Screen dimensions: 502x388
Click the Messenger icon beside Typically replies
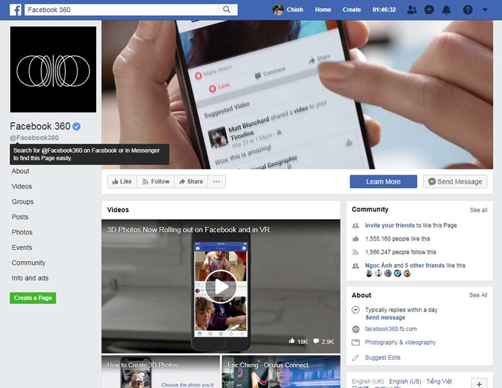[x=356, y=310]
